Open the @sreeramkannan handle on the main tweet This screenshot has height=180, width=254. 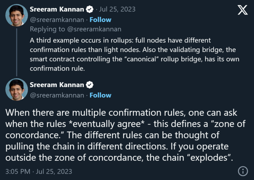pos(57,95)
